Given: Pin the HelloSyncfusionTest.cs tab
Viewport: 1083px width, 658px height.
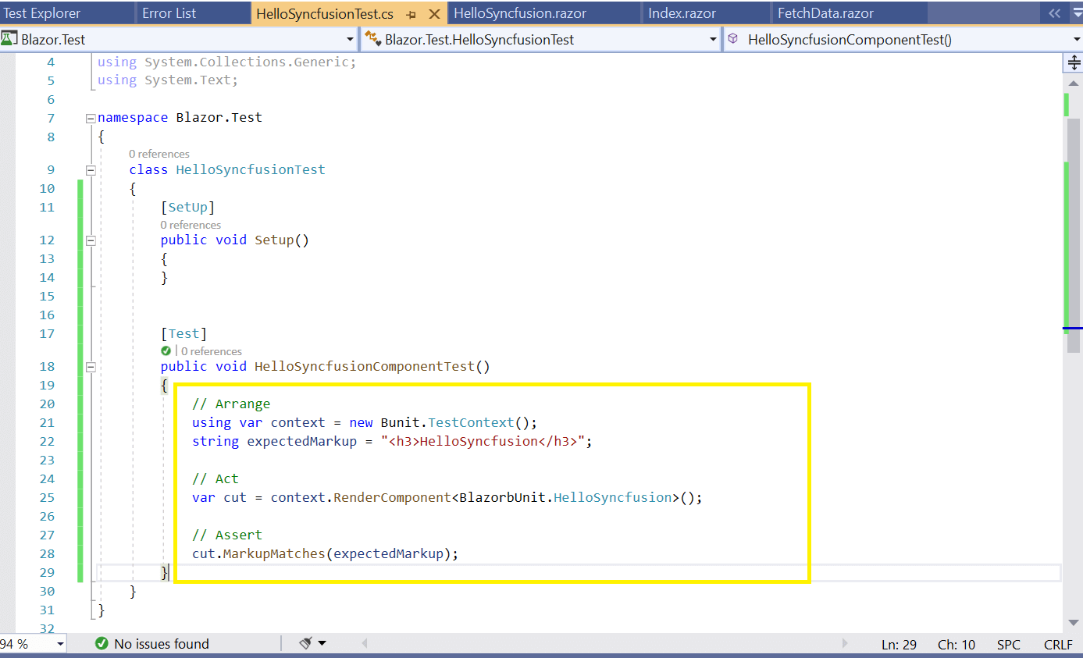Looking at the screenshot, I should click(411, 14).
